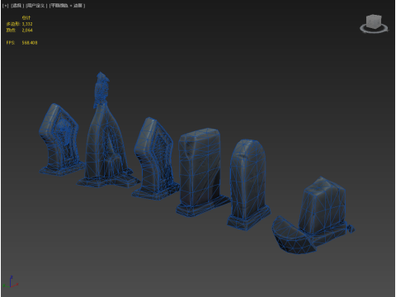Click the FPS value 568.408

30,43
